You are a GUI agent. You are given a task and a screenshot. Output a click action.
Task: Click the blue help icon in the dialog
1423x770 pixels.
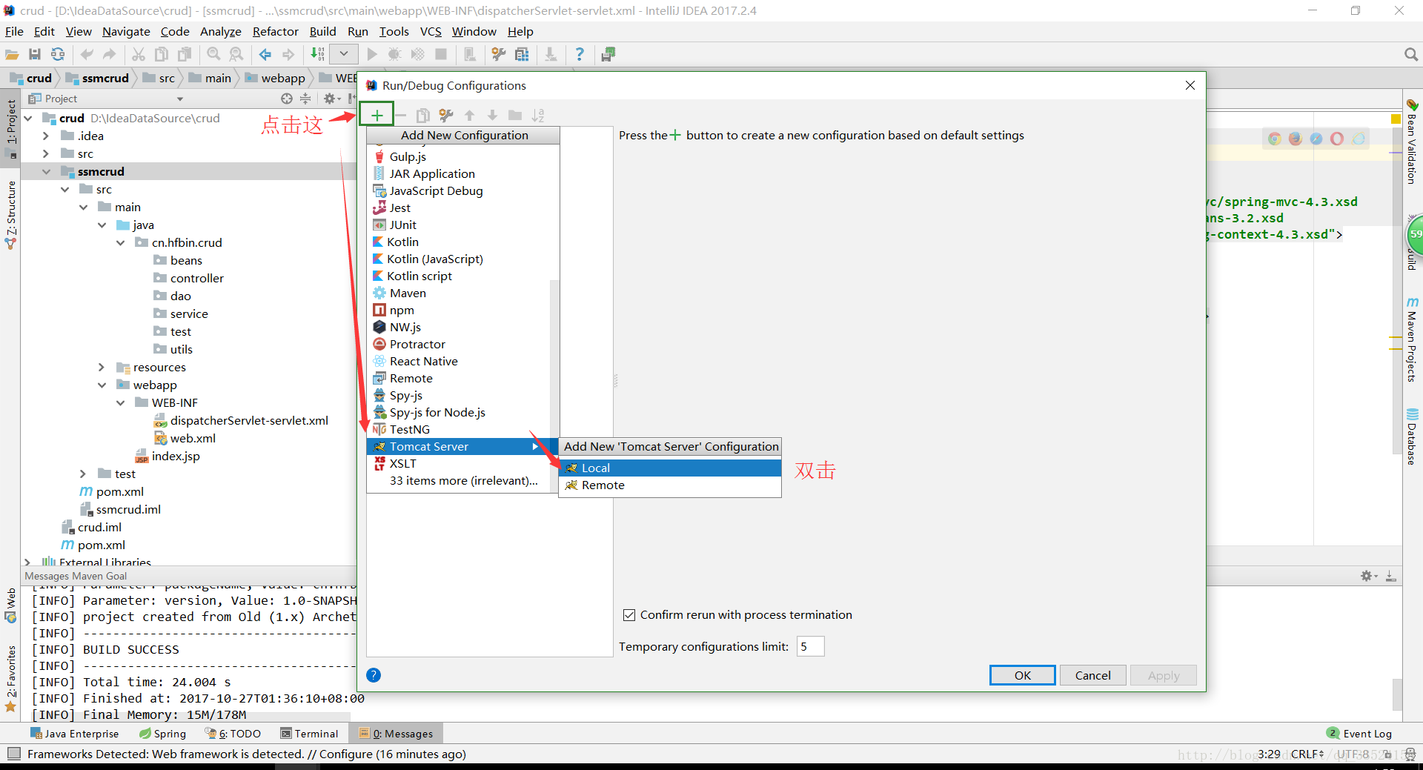[374, 675]
